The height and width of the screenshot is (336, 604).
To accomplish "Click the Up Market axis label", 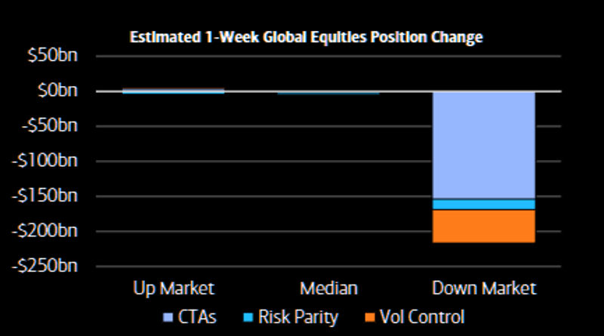I will pyautogui.click(x=174, y=288).
